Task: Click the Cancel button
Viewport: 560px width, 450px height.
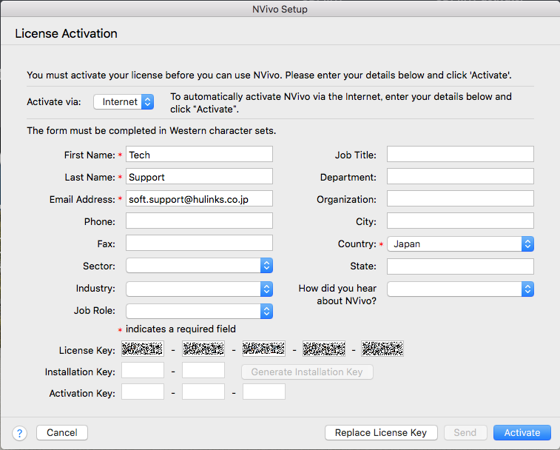Action: point(62,432)
